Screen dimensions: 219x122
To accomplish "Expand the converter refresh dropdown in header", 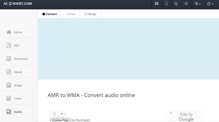I will (x=210, y=4).
